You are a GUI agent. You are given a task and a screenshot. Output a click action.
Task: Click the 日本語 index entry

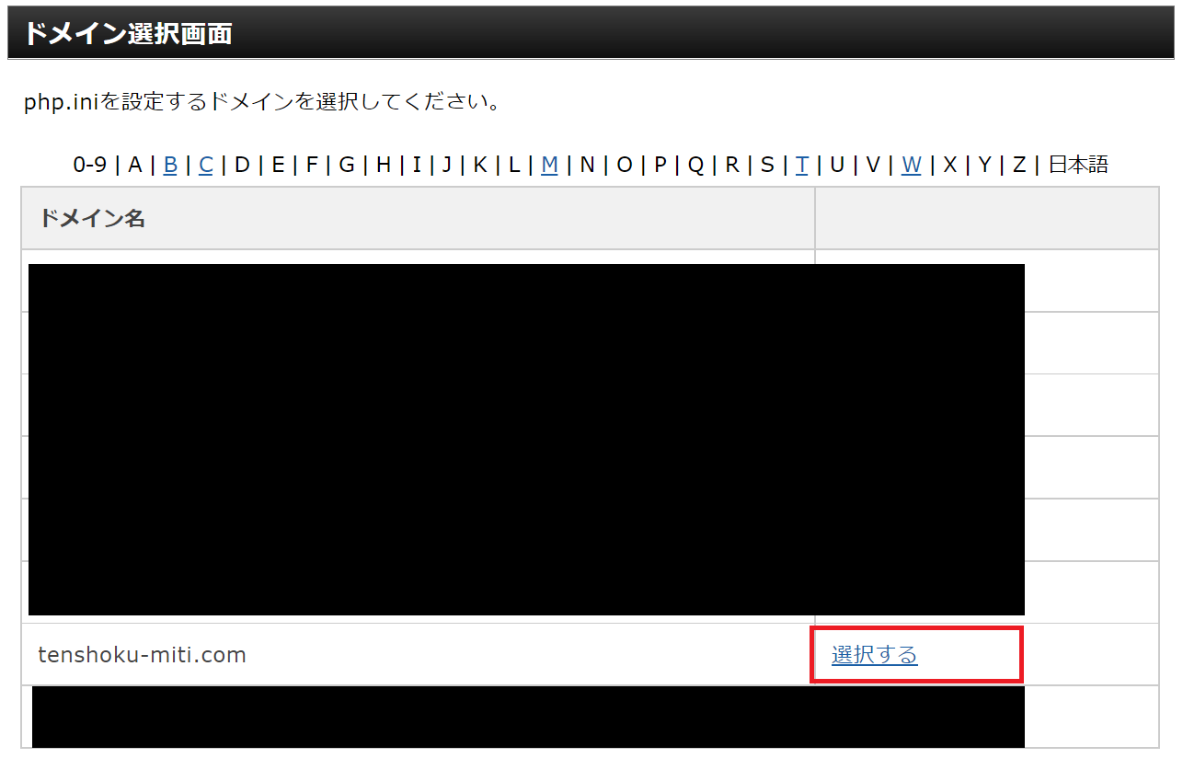1078,165
